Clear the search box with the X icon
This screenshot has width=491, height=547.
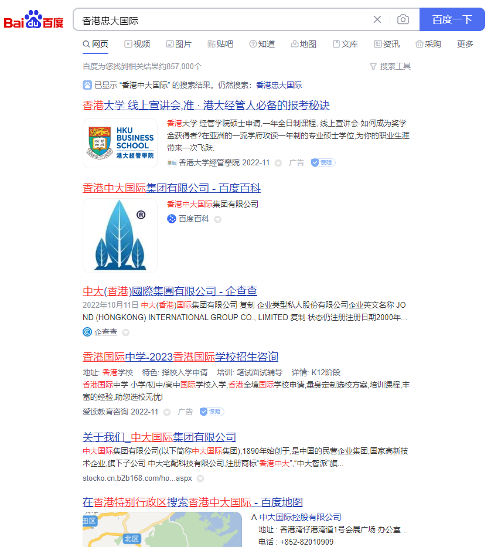377,19
